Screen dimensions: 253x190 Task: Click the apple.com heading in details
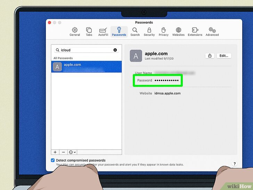coord(156,54)
